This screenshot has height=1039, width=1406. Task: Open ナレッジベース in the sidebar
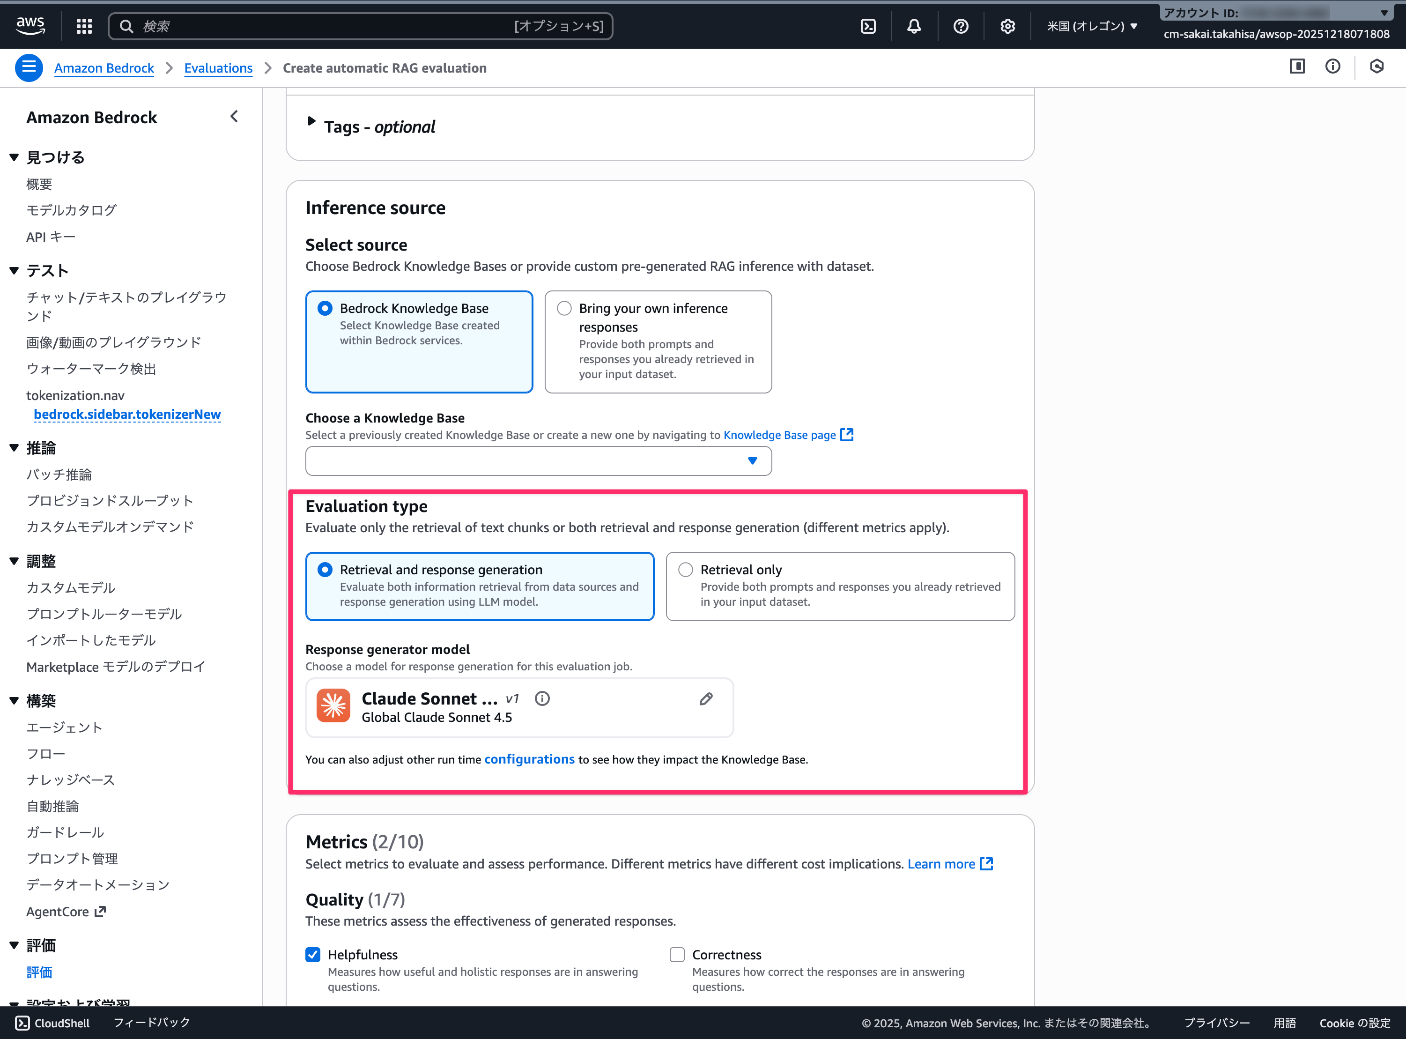click(70, 780)
